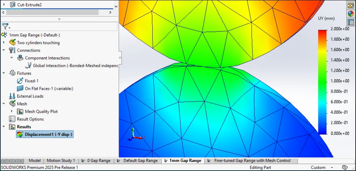Screen dimensions: 356x171
Task: Click the Fixed-1 fixture anchor icon
Action: [20, 81]
